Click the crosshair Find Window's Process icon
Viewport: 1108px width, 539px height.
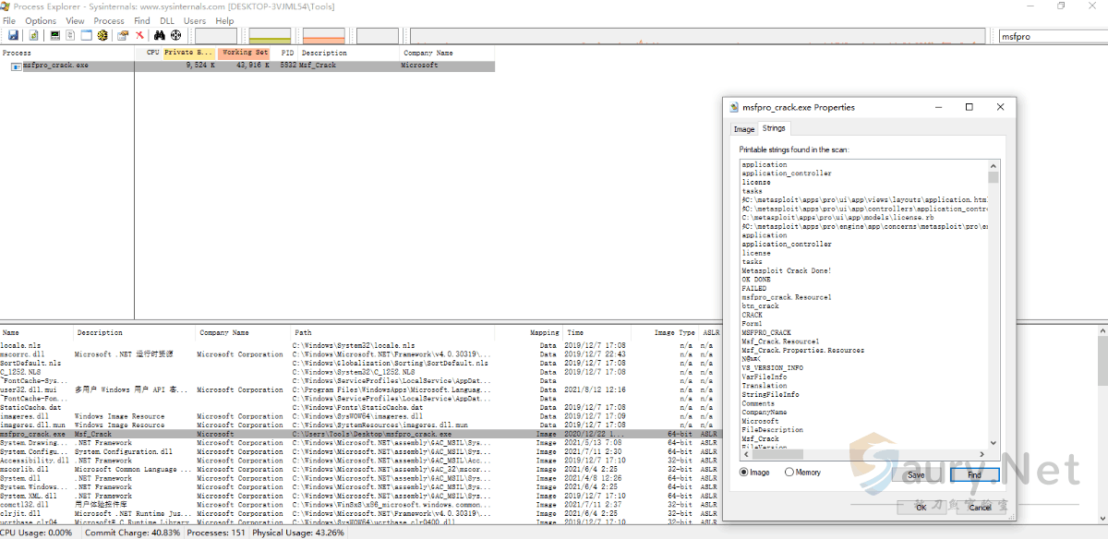(175, 36)
